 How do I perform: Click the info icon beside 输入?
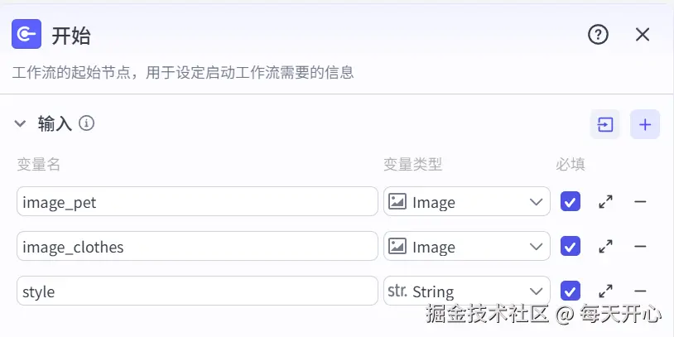pyautogui.click(x=87, y=123)
